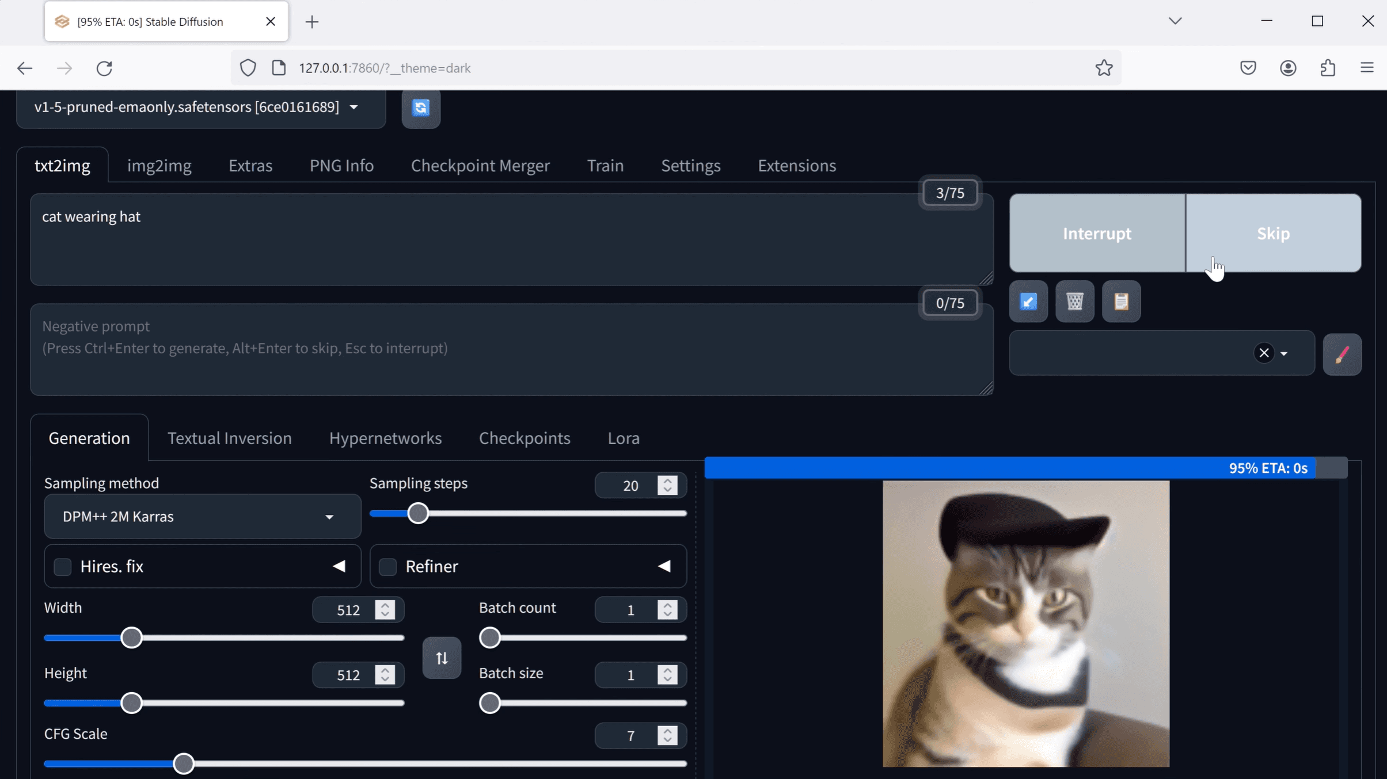Screen dimensions: 1387x779
Task: Clear the styles selection with X
Action: coord(1264,353)
